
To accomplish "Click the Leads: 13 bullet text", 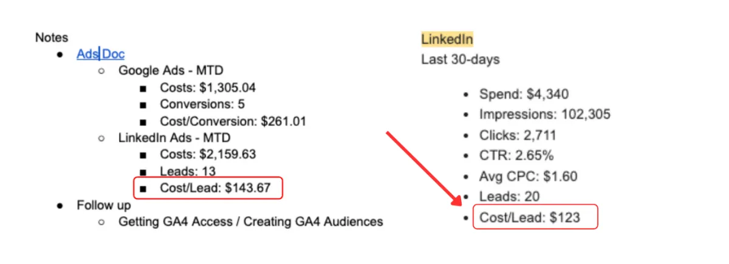I will click(x=188, y=172).
